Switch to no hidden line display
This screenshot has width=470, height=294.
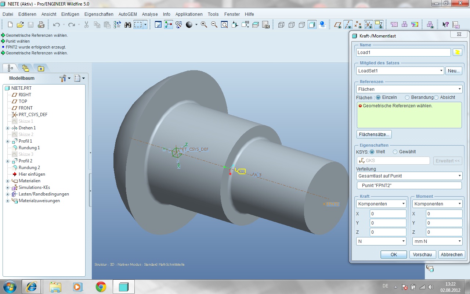click(302, 25)
